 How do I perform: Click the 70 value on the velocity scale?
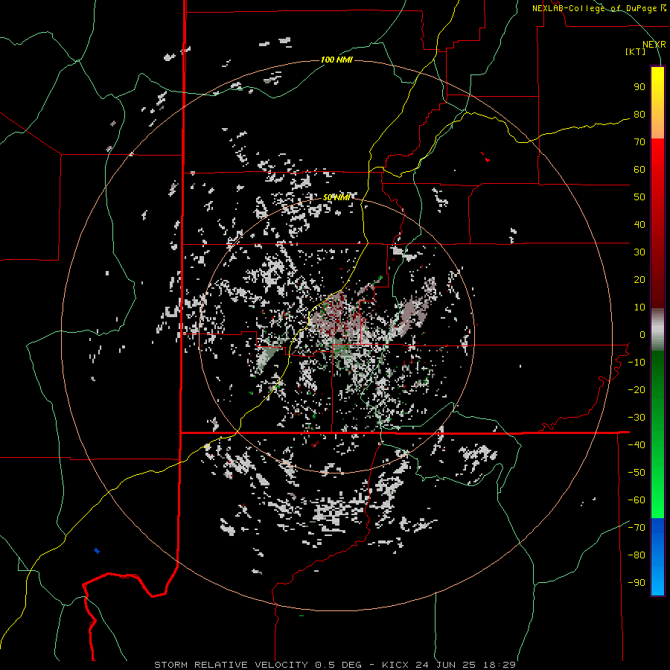tap(639, 142)
